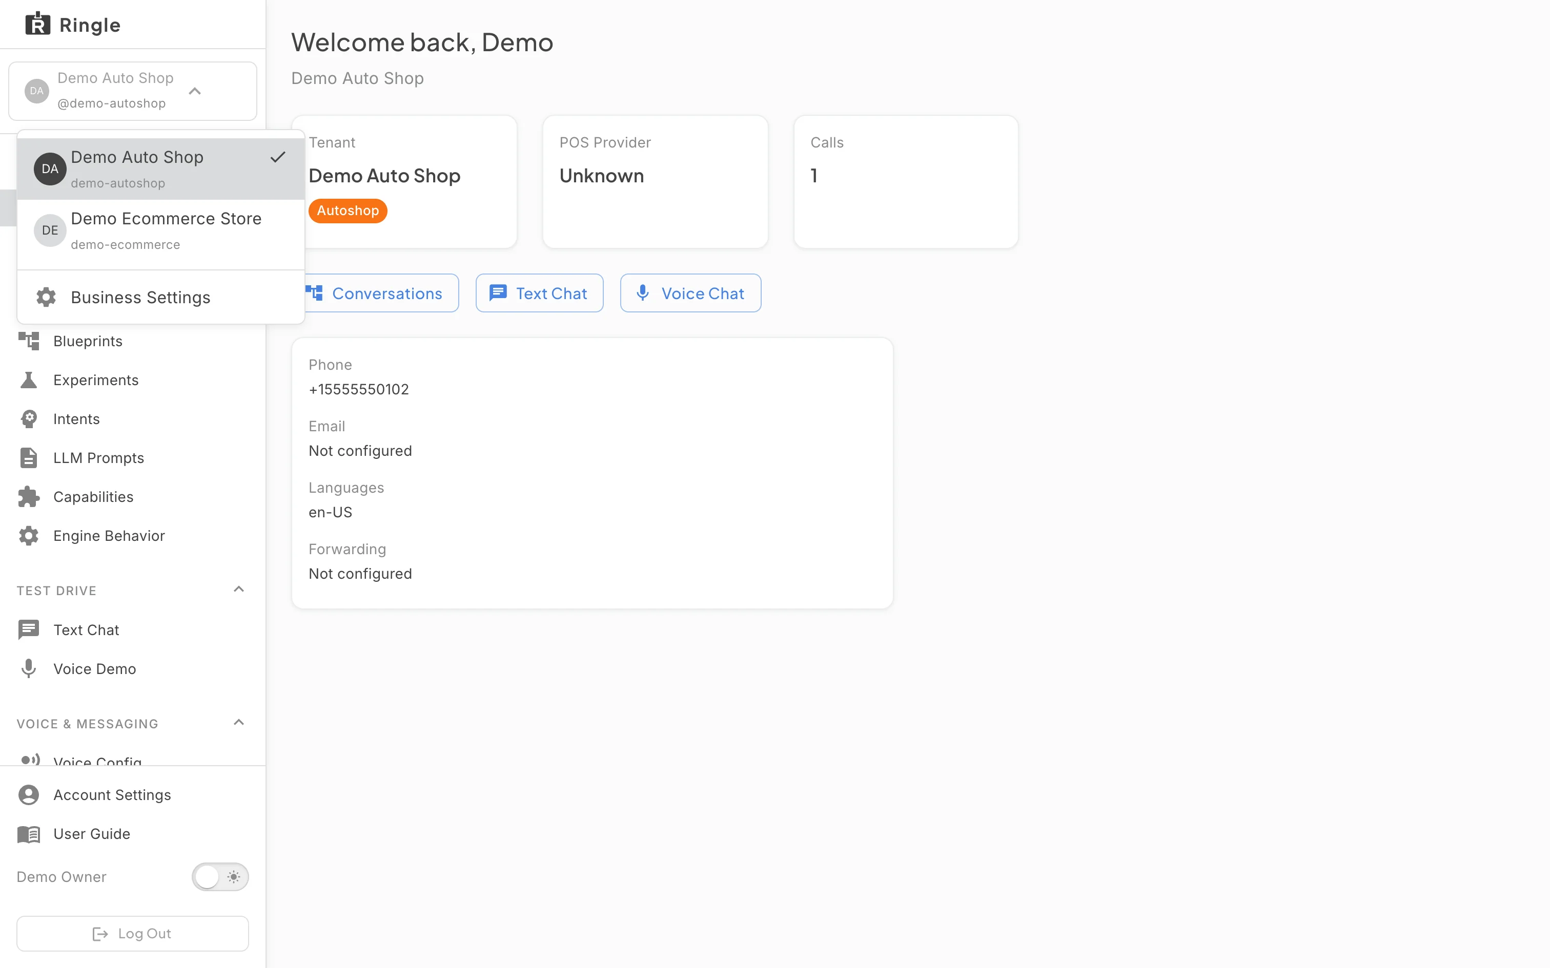1550x968 pixels.
Task: Click the microphone icon on Voice Chat button
Action: point(642,293)
